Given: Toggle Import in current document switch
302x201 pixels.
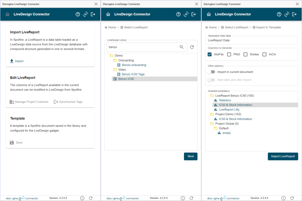Looking at the screenshot, I should [x=211, y=72].
